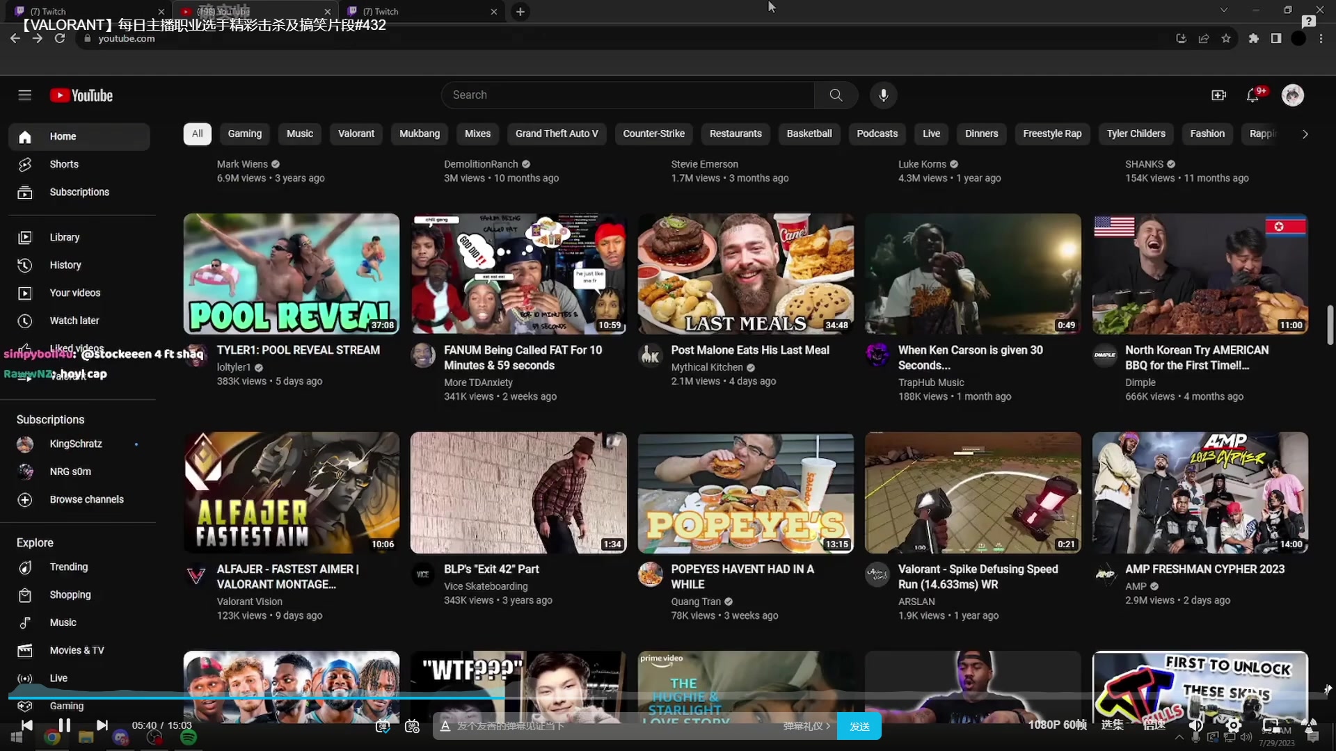Click the search magnifier button

836,95
